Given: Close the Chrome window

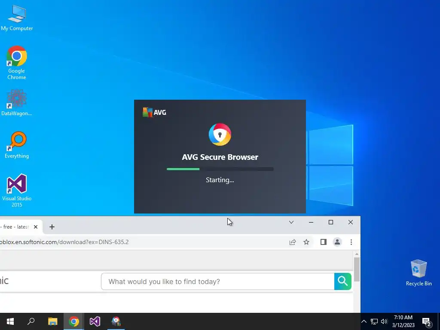Looking at the screenshot, I should (x=351, y=222).
